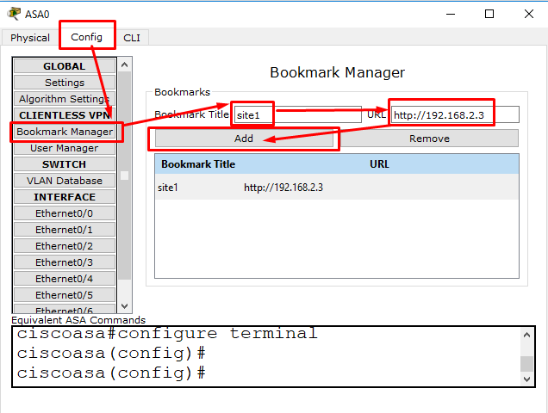Click the URL column header
Screen dimensions: 548x413
(x=379, y=164)
